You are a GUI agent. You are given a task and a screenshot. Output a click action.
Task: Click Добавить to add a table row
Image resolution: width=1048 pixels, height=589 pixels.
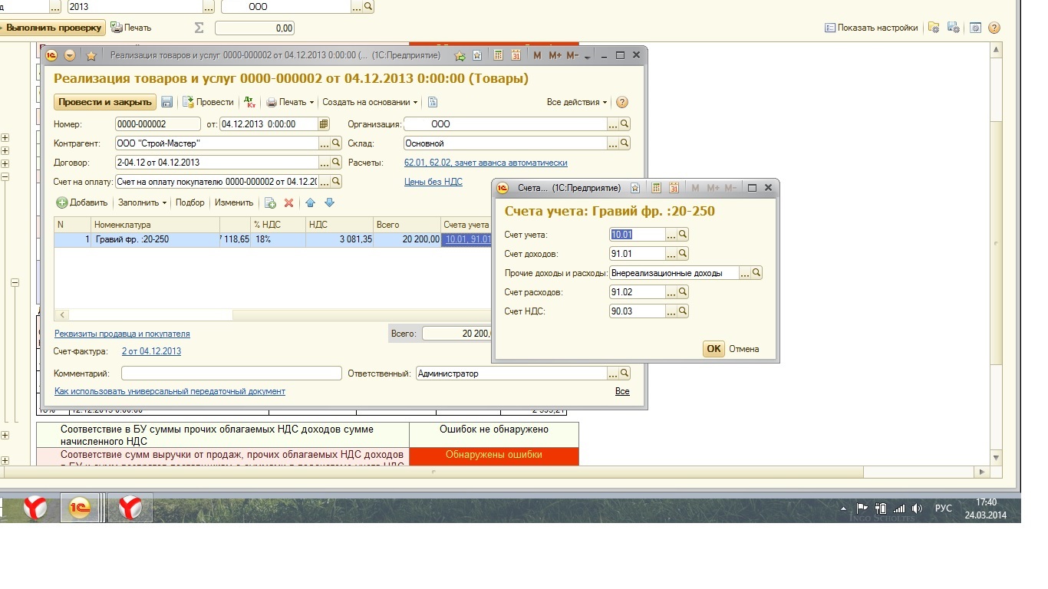tap(82, 202)
